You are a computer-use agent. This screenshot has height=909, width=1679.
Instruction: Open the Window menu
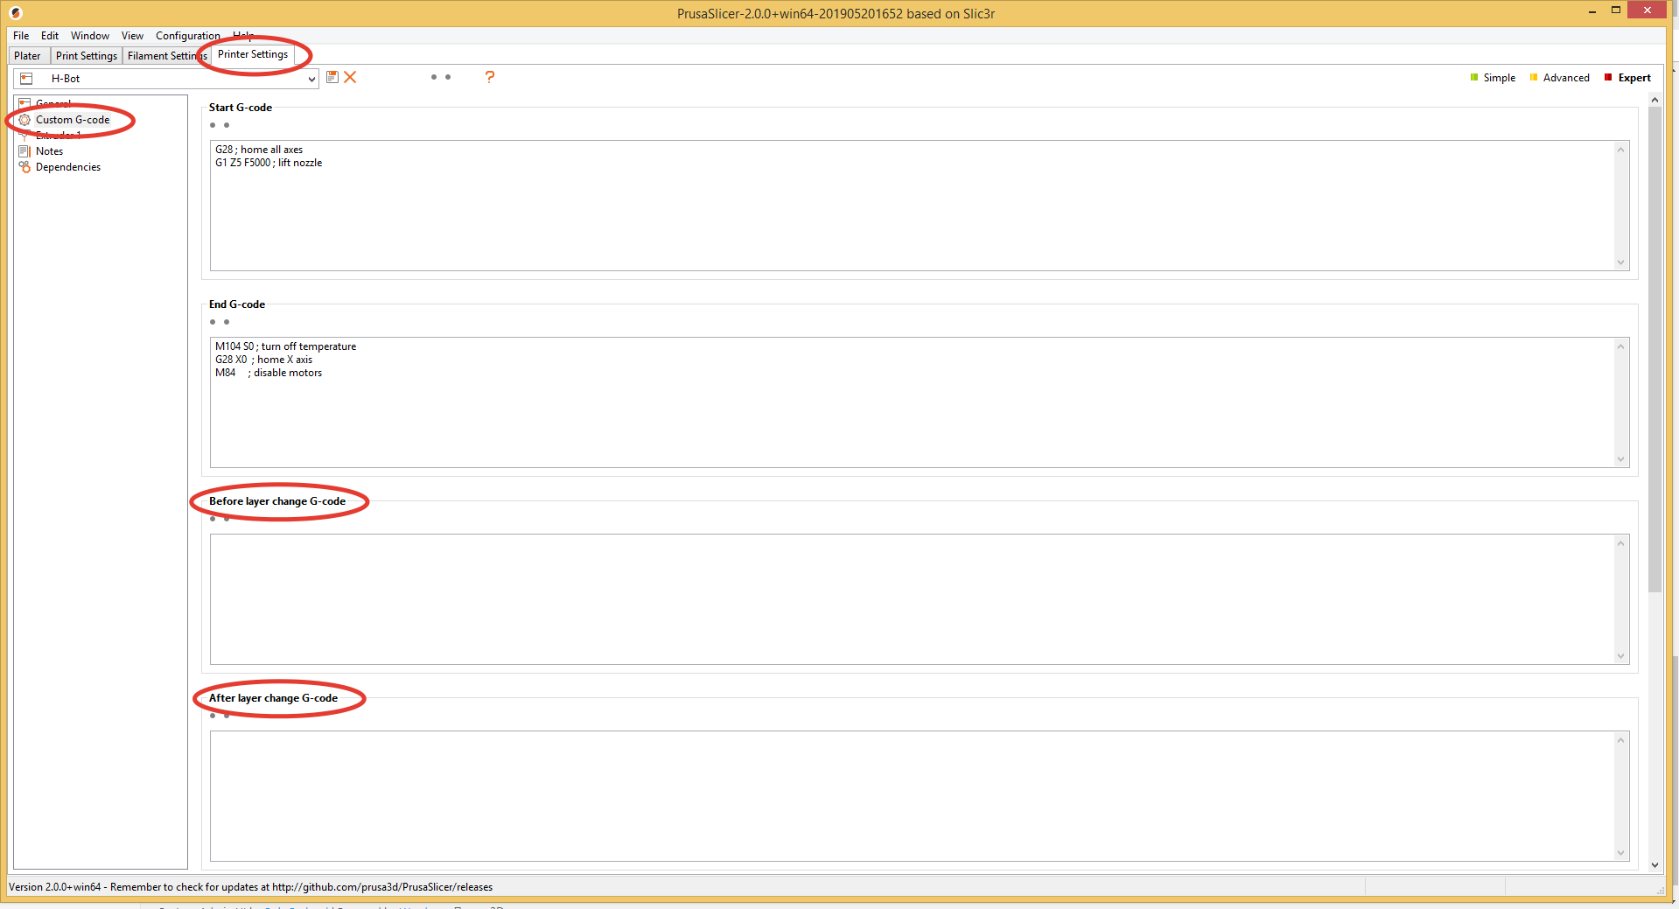click(90, 36)
